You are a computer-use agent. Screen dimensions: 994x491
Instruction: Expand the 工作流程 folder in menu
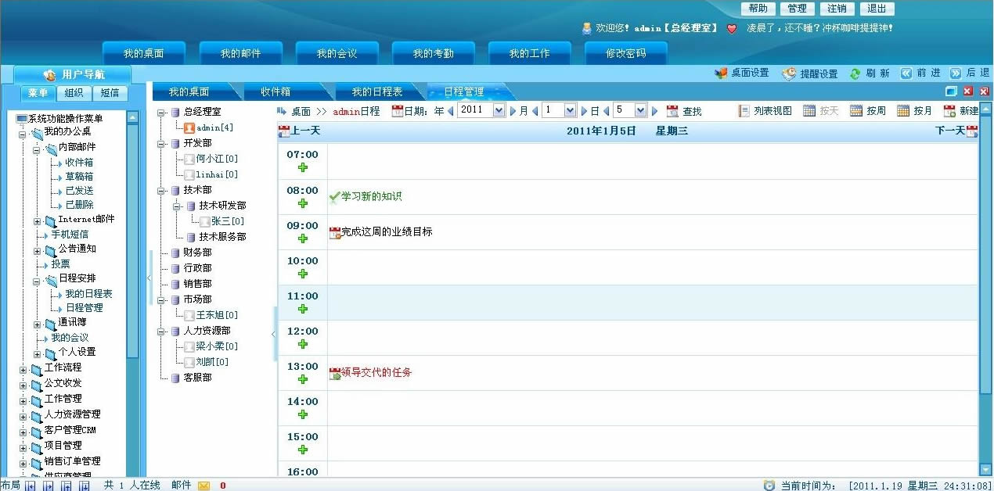click(23, 369)
